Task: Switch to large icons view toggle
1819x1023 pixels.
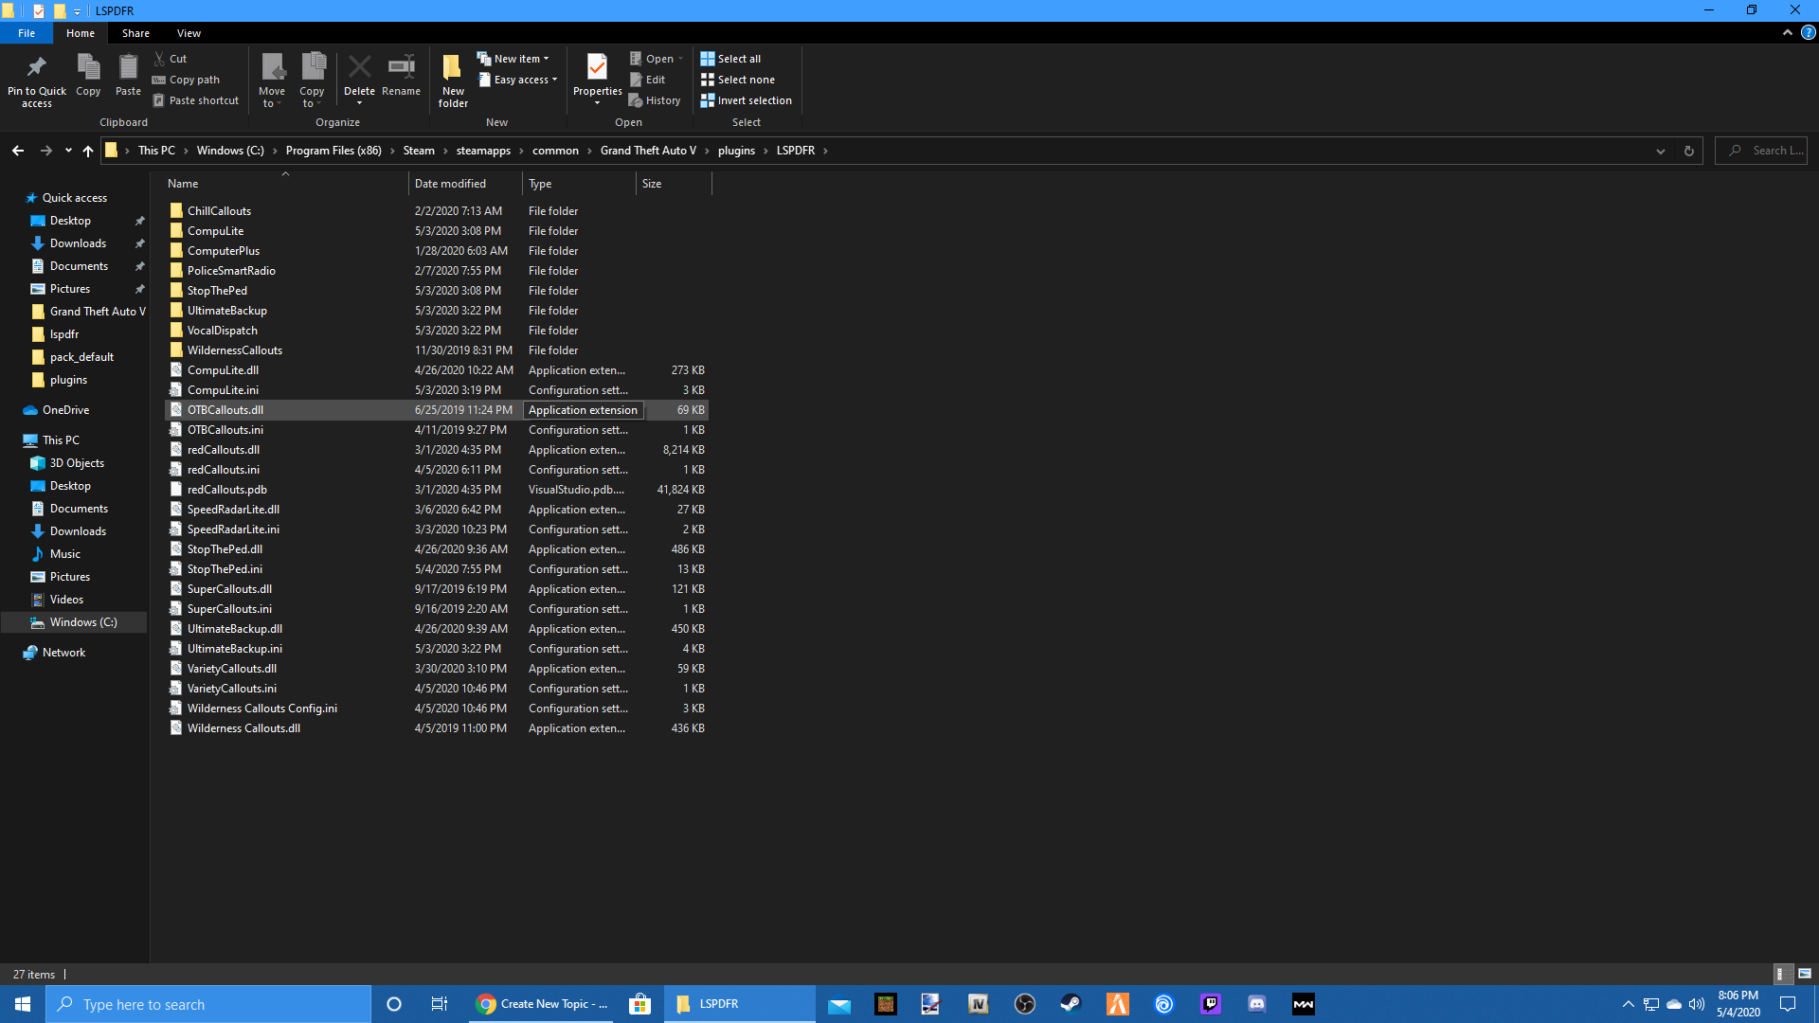Action: (x=1805, y=974)
